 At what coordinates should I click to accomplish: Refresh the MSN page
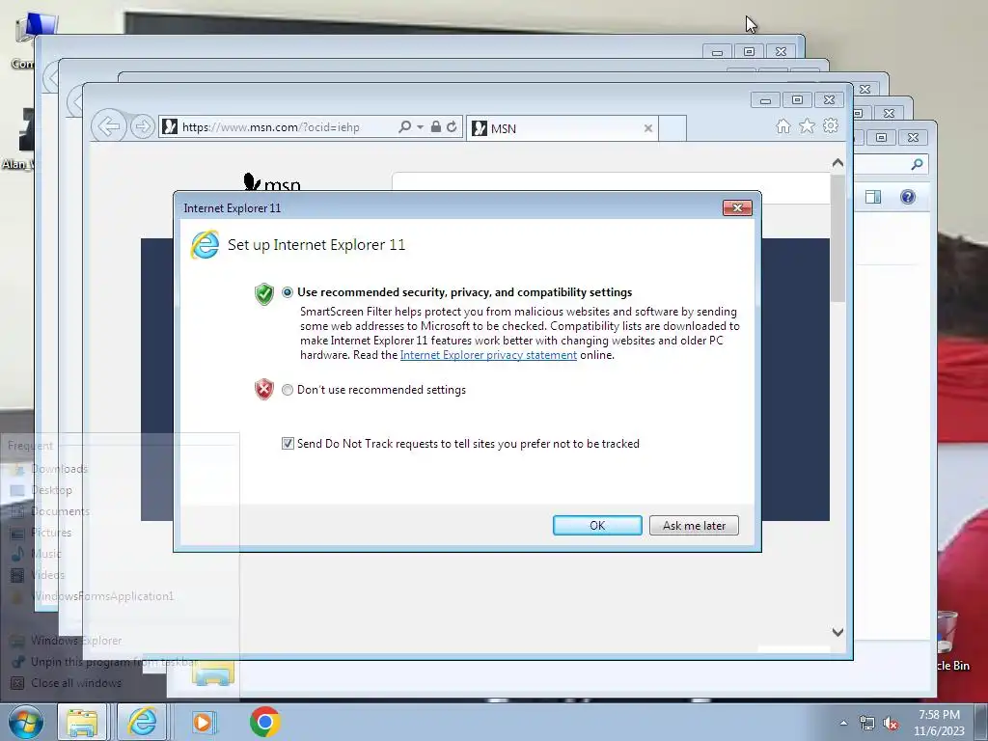[x=452, y=126]
